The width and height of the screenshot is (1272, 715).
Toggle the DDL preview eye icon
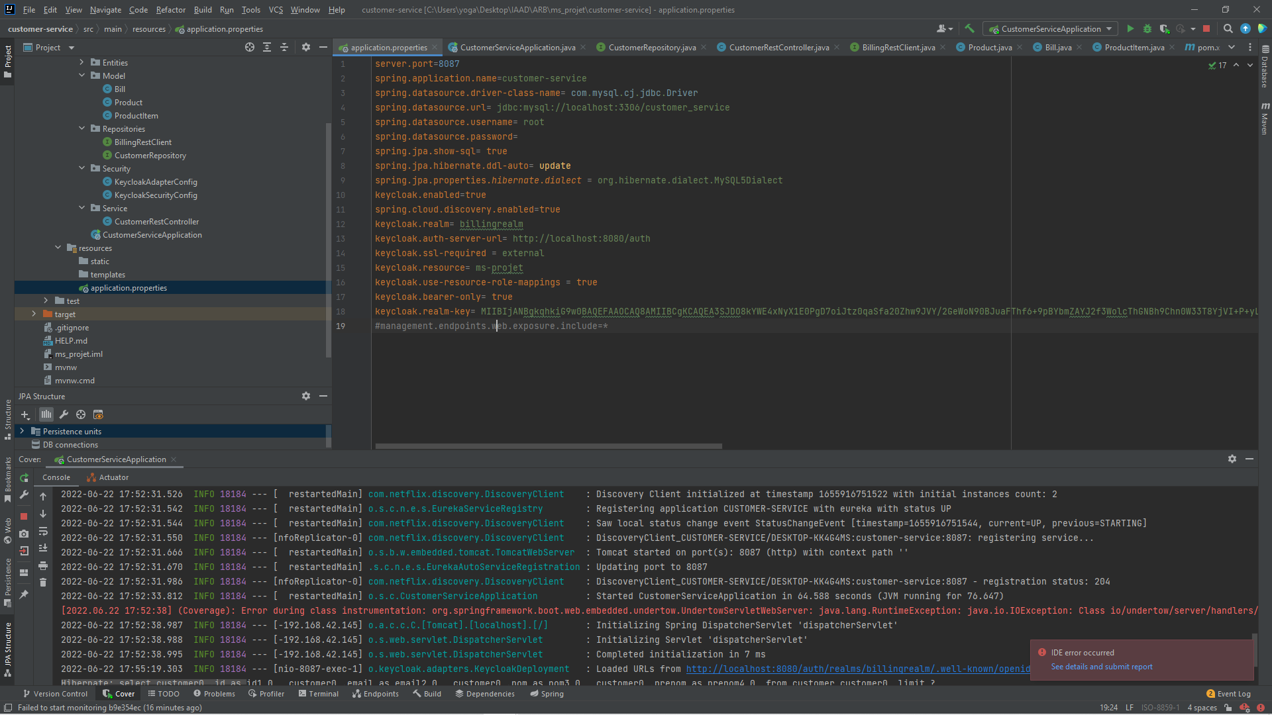click(x=98, y=414)
